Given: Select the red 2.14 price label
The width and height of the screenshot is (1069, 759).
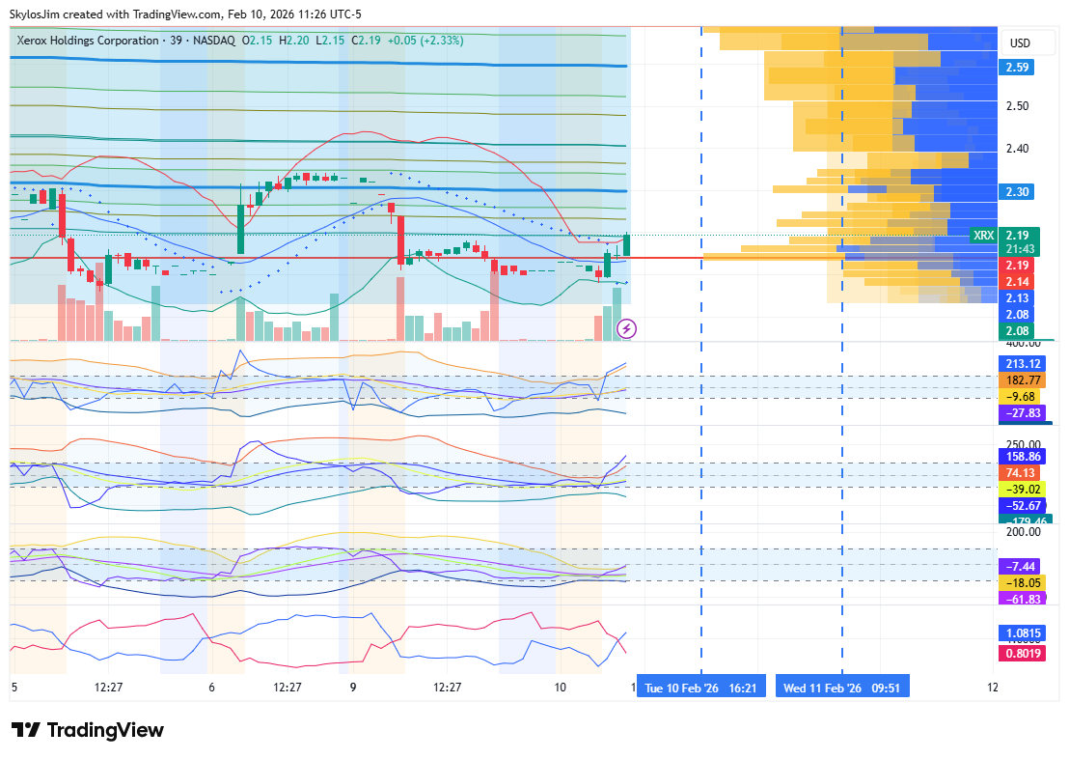Looking at the screenshot, I should click(x=1017, y=281).
